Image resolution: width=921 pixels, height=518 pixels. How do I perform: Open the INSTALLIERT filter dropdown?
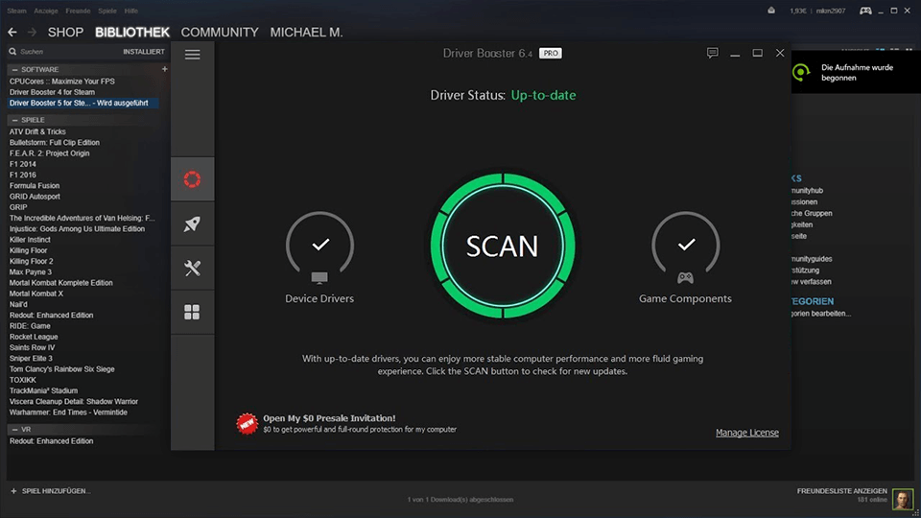point(144,52)
